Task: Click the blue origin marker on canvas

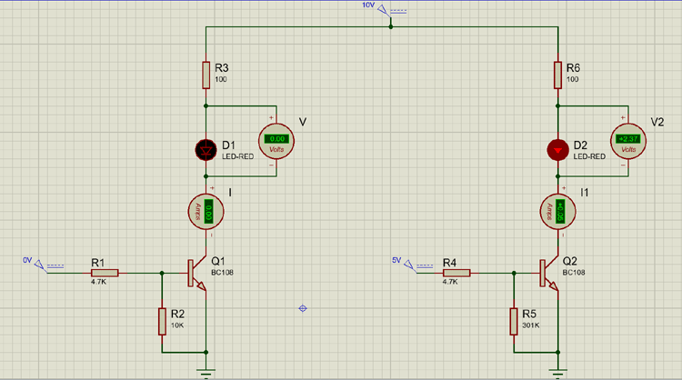Action: 304,308
